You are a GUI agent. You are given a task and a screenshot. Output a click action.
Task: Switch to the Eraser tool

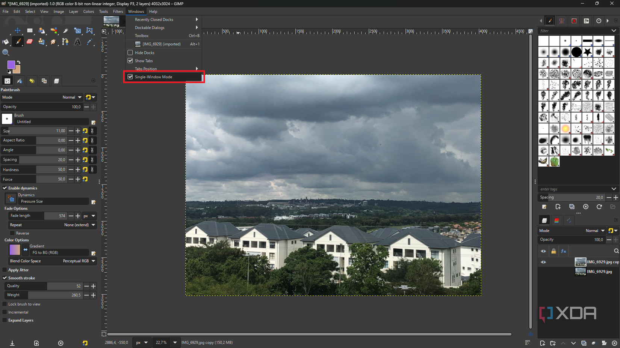coord(30,42)
